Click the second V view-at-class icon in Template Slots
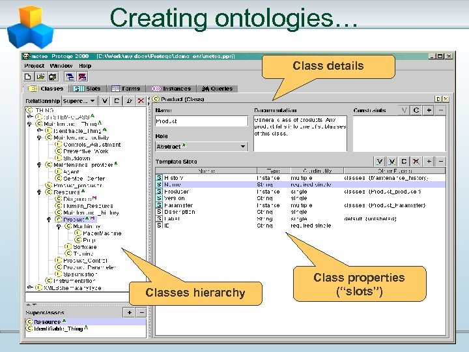 (391, 162)
